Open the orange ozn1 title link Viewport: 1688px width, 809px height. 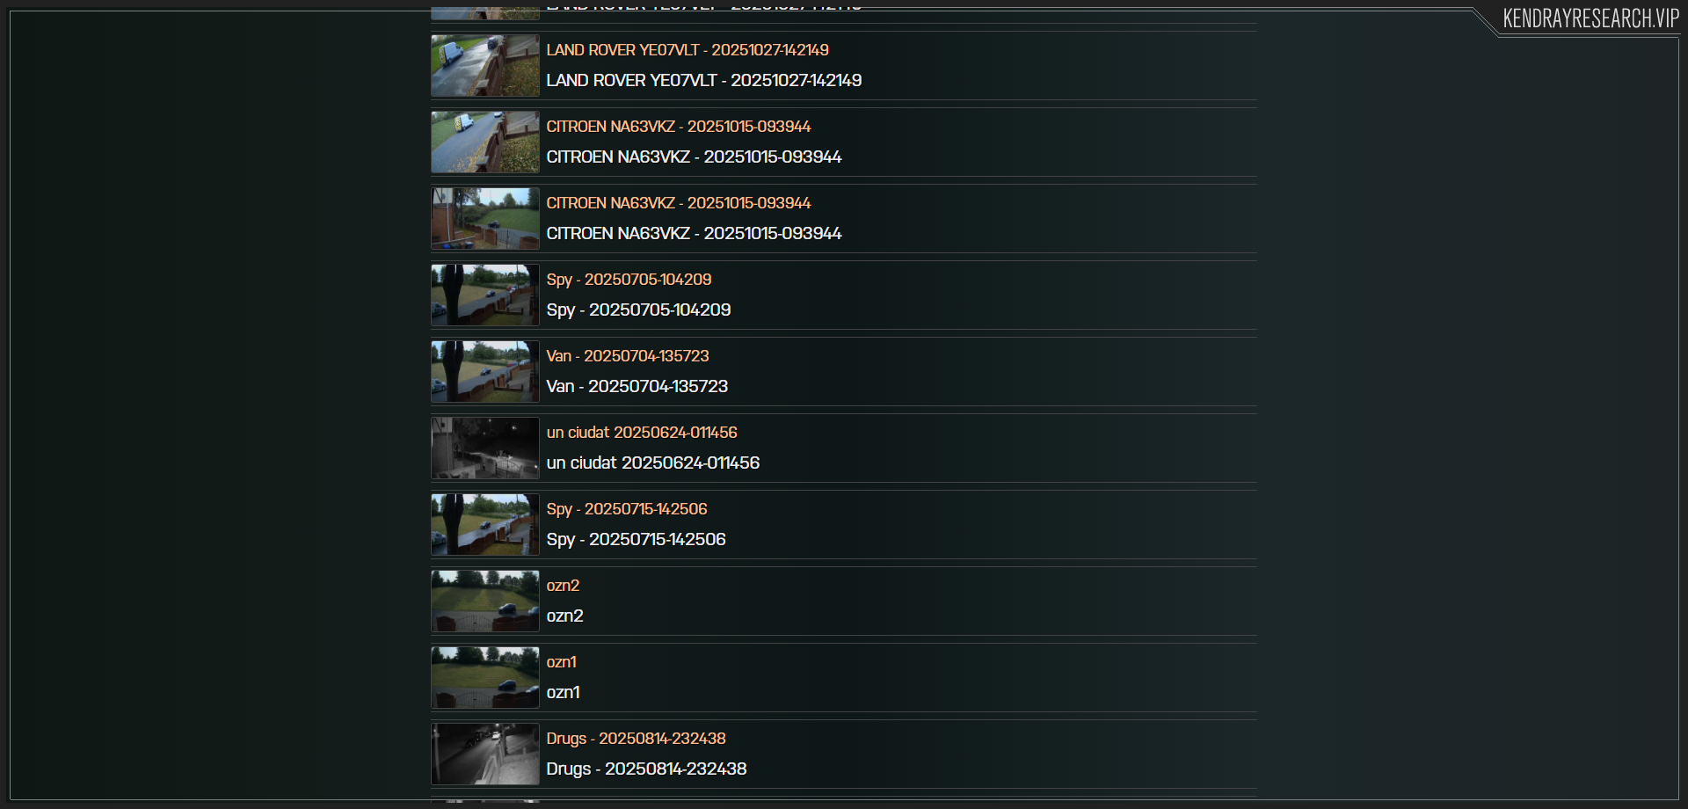(562, 662)
